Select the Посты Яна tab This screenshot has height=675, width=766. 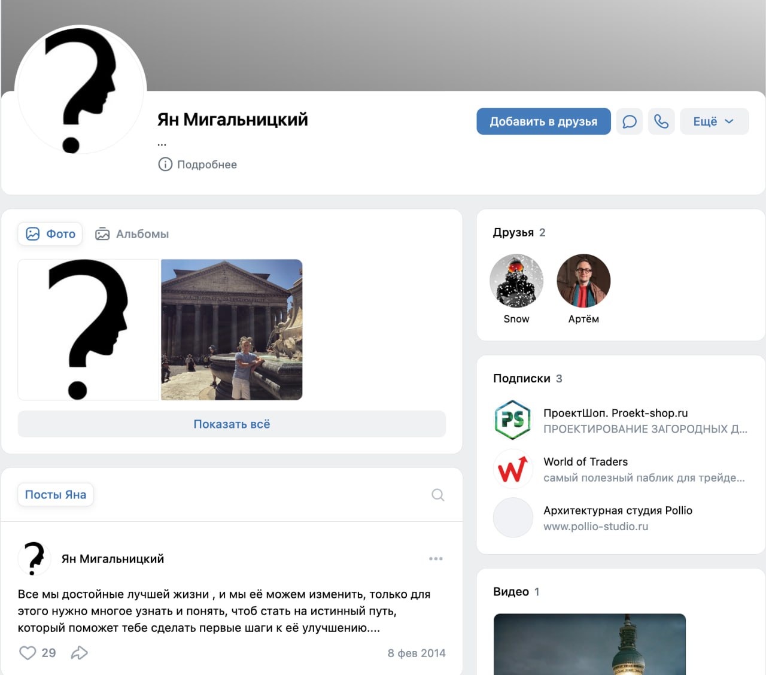click(56, 495)
